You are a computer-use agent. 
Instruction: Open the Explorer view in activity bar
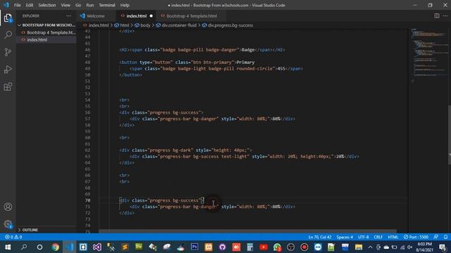click(8, 18)
